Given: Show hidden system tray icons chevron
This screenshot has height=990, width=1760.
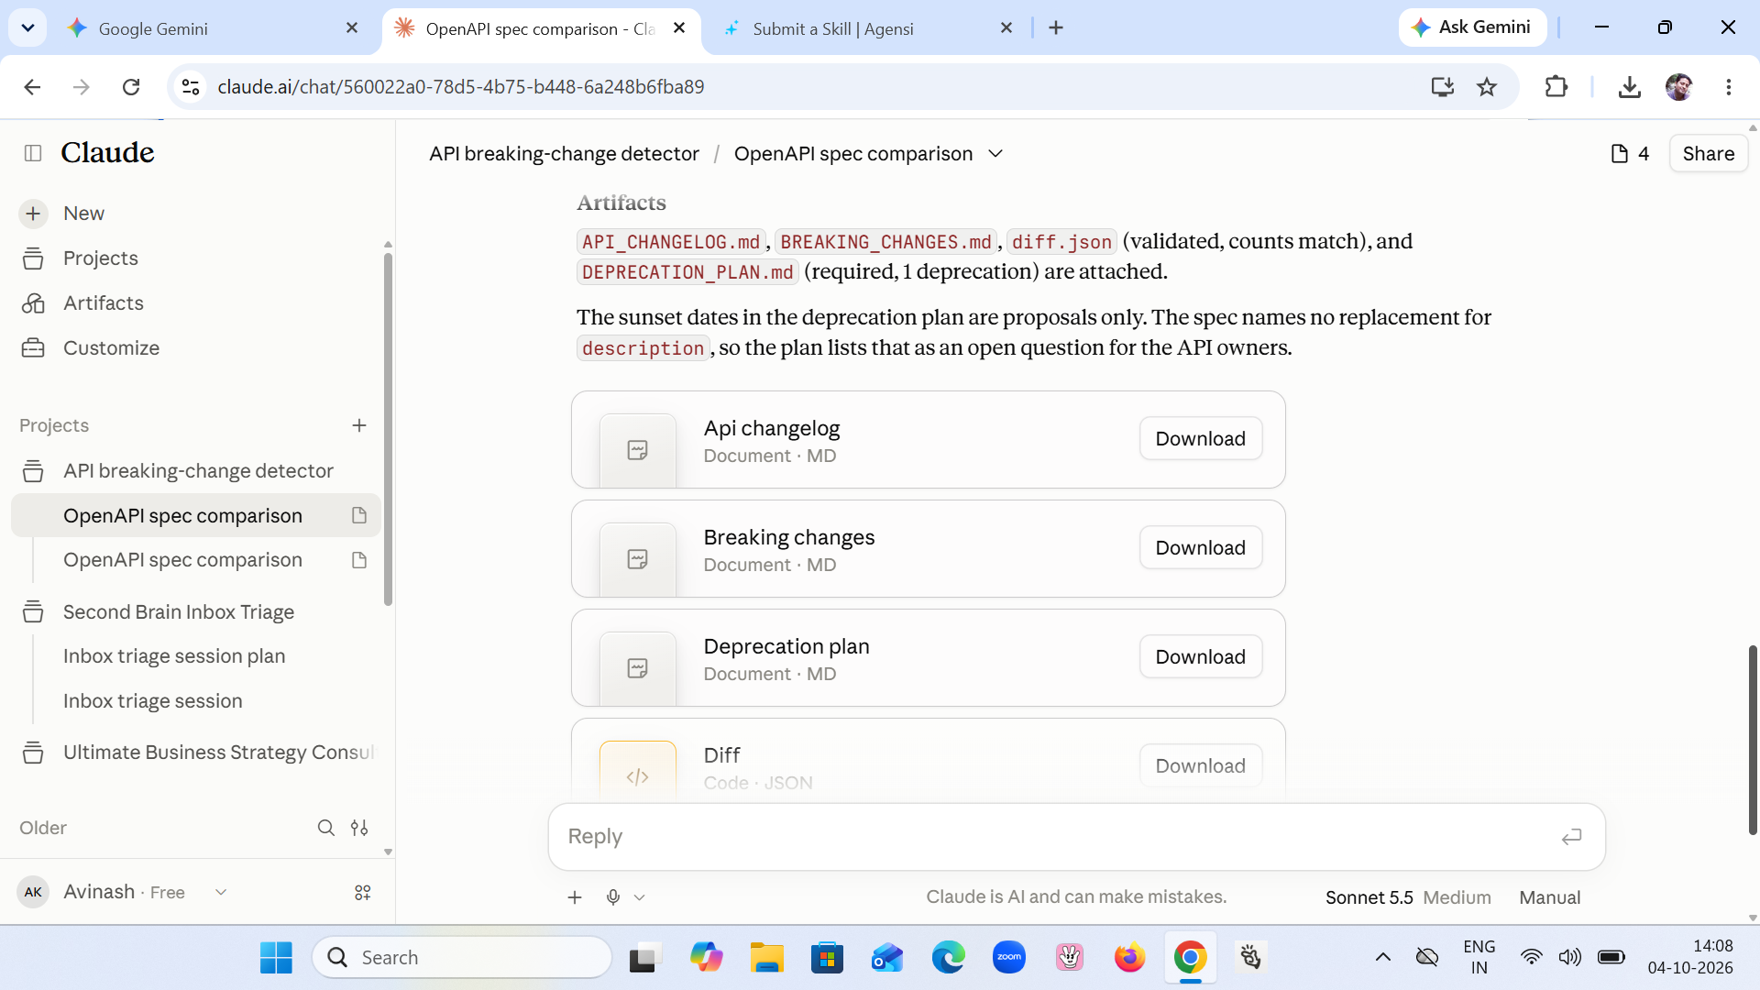Looking at the screenshot, I should (x=1383, y=958).
